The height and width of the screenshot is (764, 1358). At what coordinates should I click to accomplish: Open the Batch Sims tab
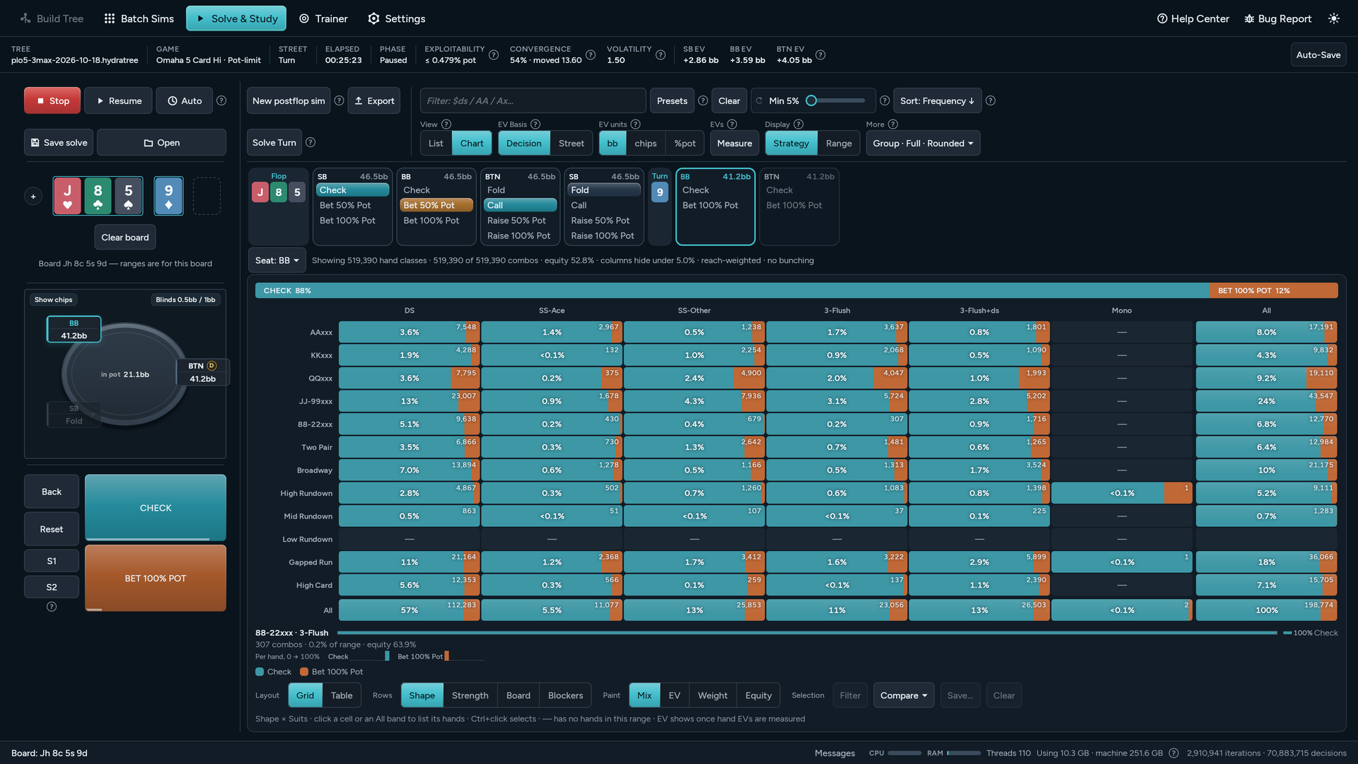[x=139, y=18]
